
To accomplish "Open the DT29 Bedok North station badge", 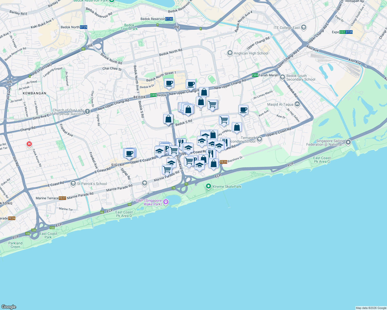I will [x=84, y=27].
